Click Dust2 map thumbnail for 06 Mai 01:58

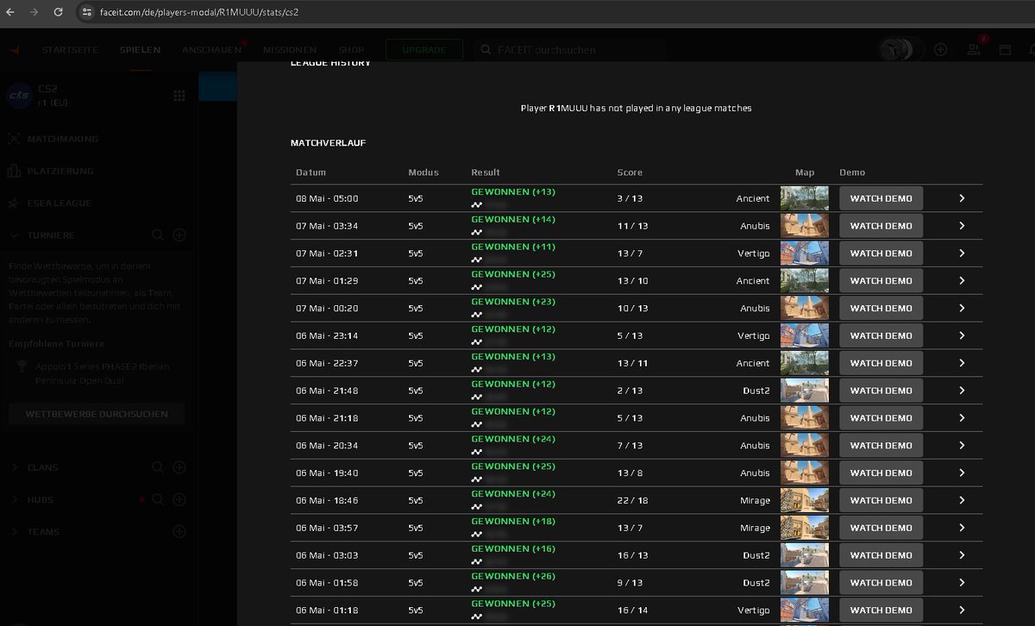[x=805, y=583]
